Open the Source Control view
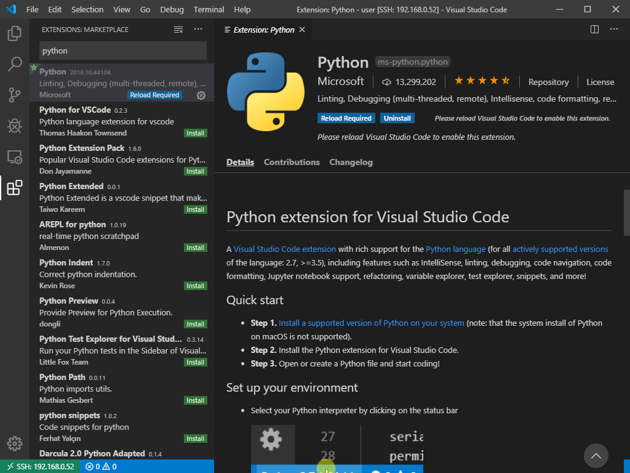Viewport: 630px width, 473px height. click(15, 95)
